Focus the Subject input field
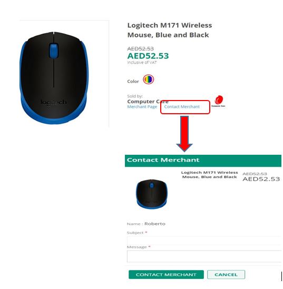283x289 pixels. pos(204,240)
